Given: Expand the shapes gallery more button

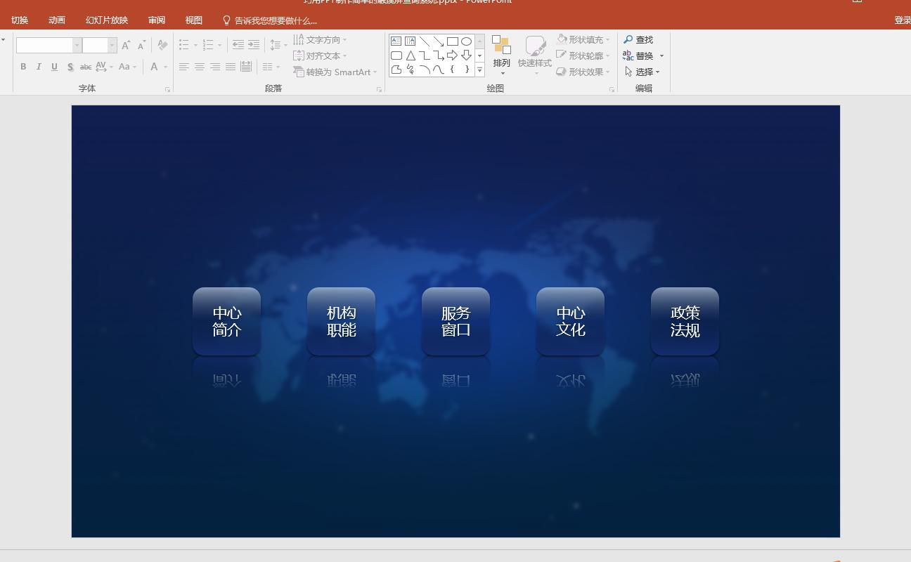Looking at the screenshot, I should click(x=479, y=70).
